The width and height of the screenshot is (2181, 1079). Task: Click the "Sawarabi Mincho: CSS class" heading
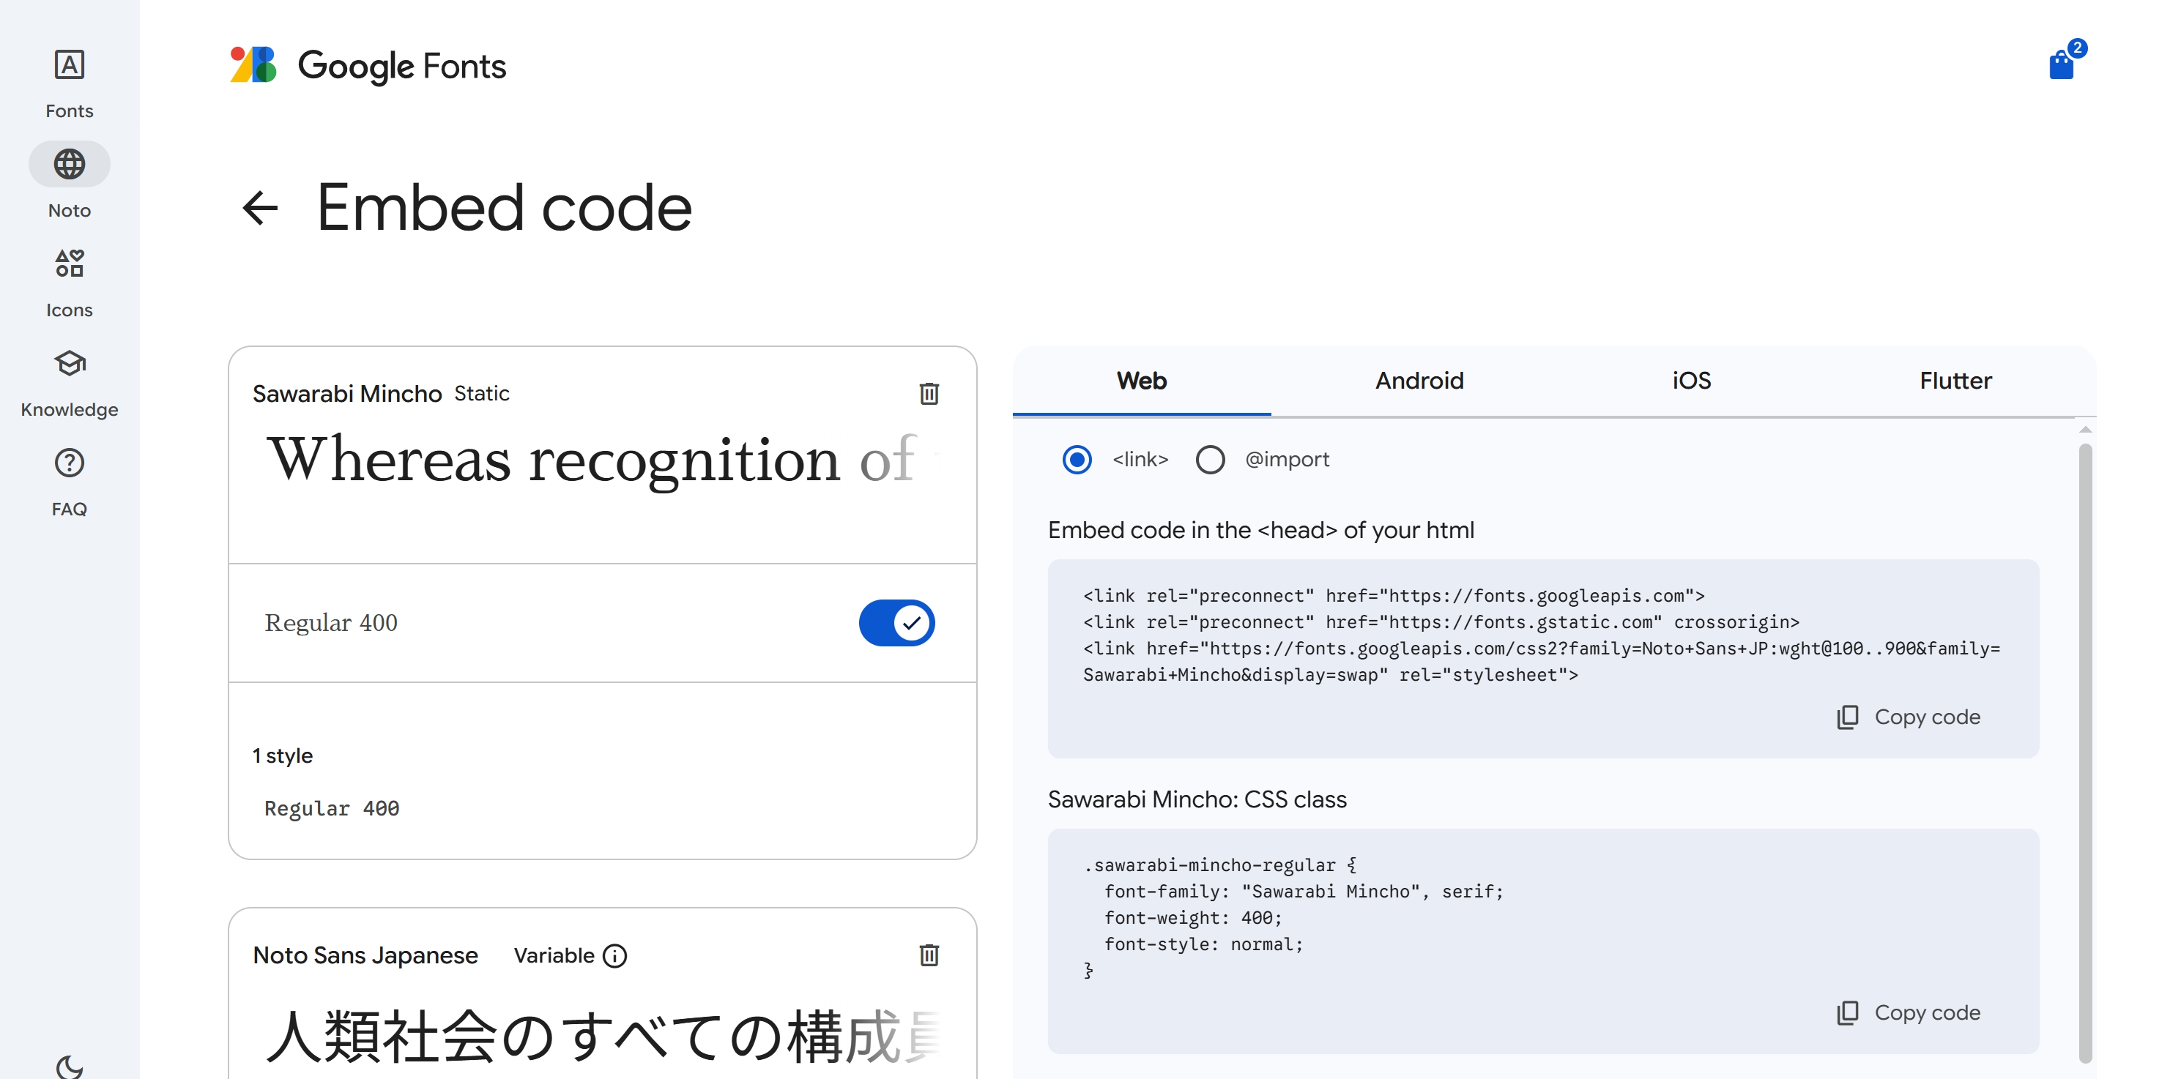[x=1197, y=799]
